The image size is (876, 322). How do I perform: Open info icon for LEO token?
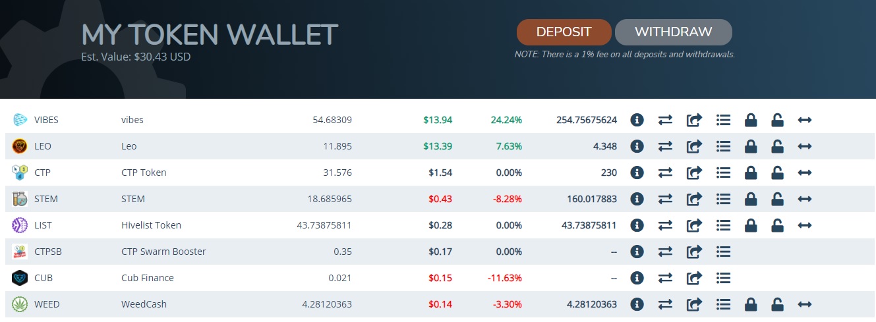[637, 146]
